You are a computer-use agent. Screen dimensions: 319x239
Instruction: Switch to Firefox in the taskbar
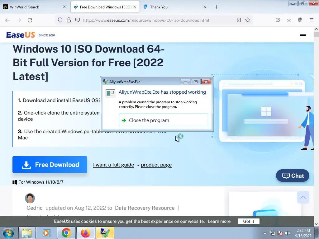pos(85,233)
